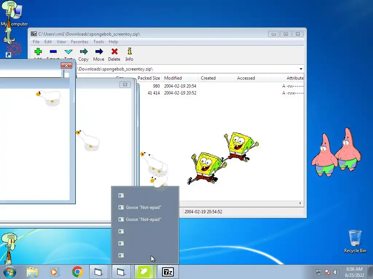Click the 2004-02-19 20:52 modified date cell
Screen dimensions: 373x279
[x=180, y=93]
